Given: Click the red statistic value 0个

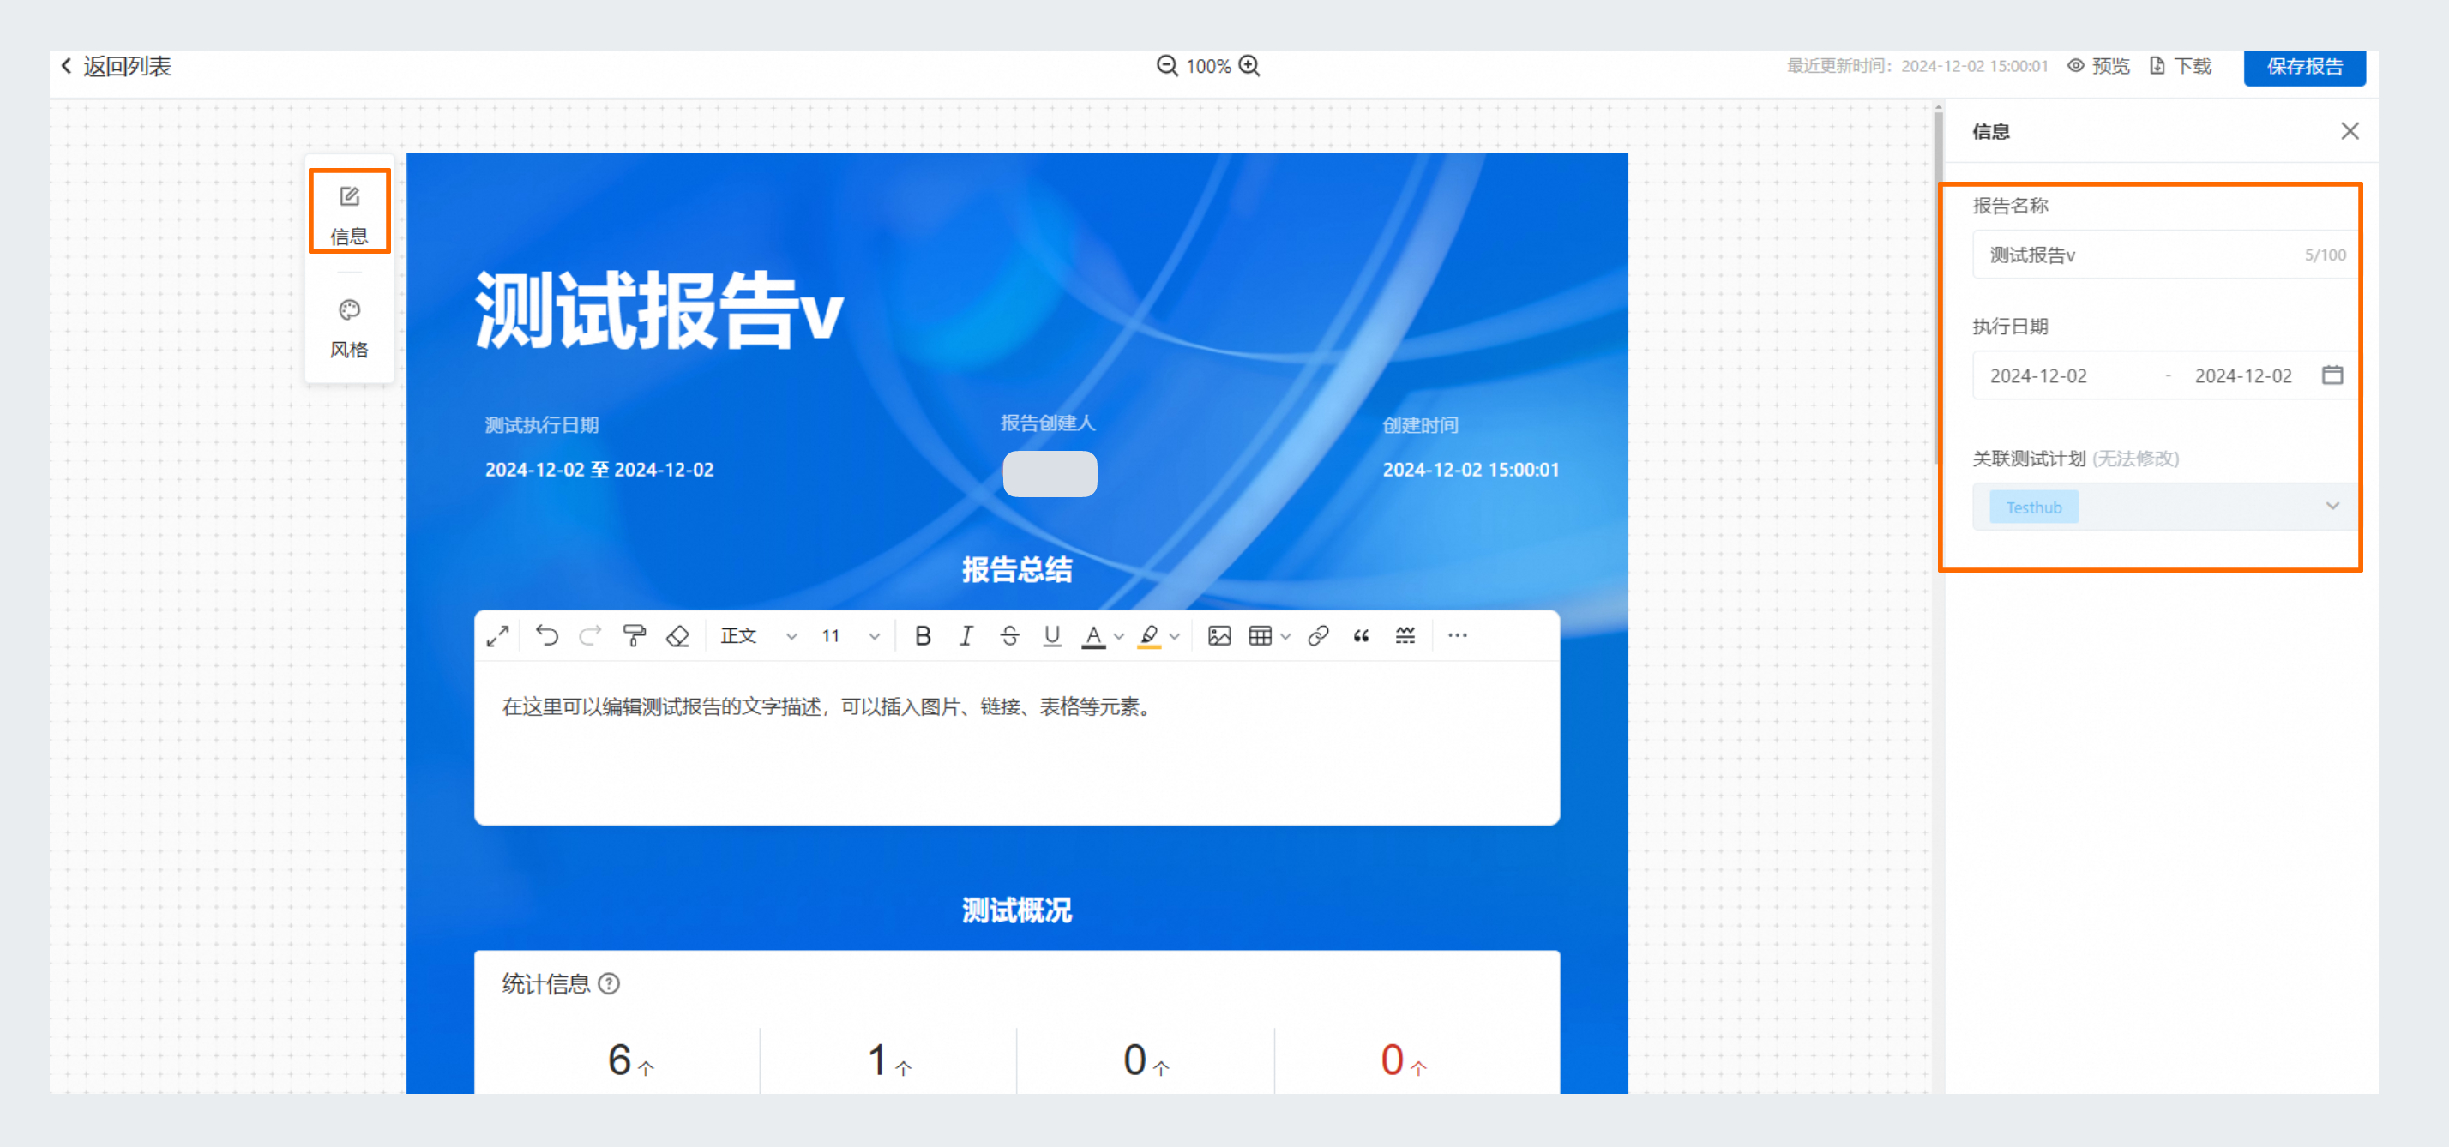Looking at the screenshot, I should click(x=1403, y=1060).
